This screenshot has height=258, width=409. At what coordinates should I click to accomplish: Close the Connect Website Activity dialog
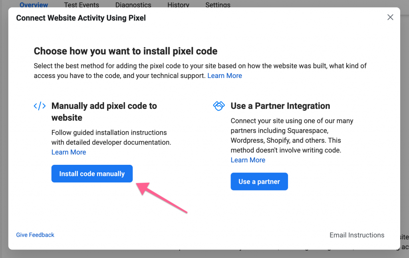pos(390,17)
